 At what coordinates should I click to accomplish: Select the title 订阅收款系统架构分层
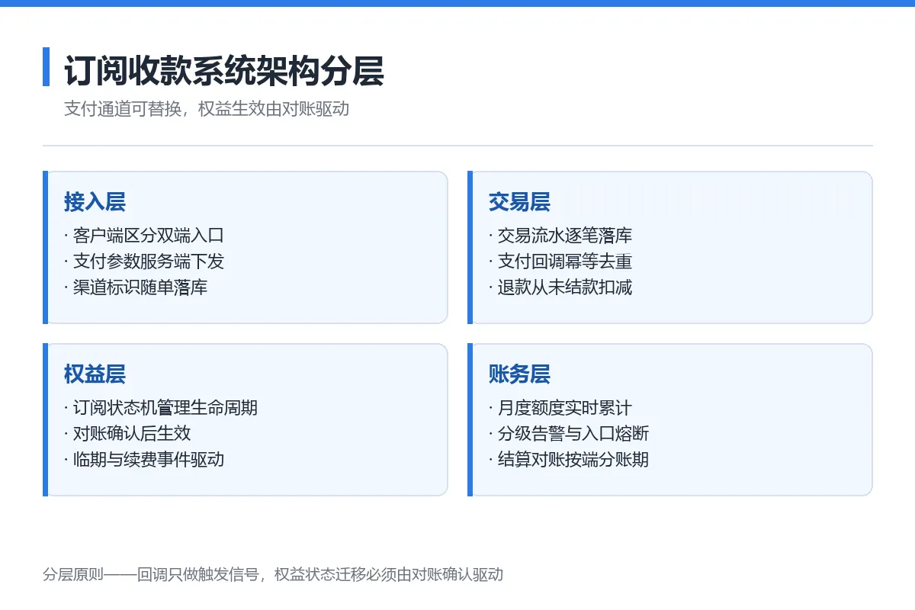tap(224, 71)
